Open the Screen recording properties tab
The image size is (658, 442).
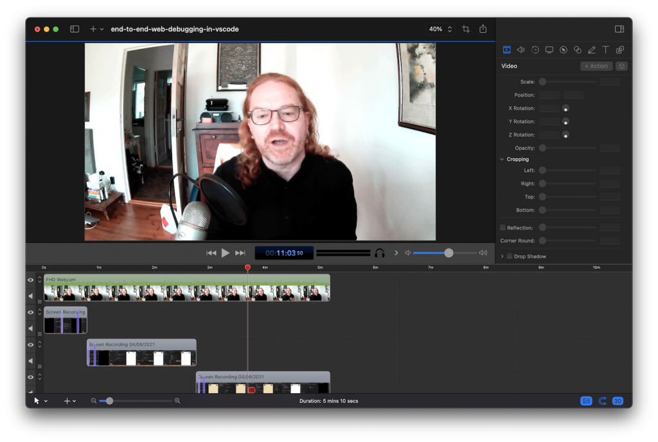click(x=549, y=50)
